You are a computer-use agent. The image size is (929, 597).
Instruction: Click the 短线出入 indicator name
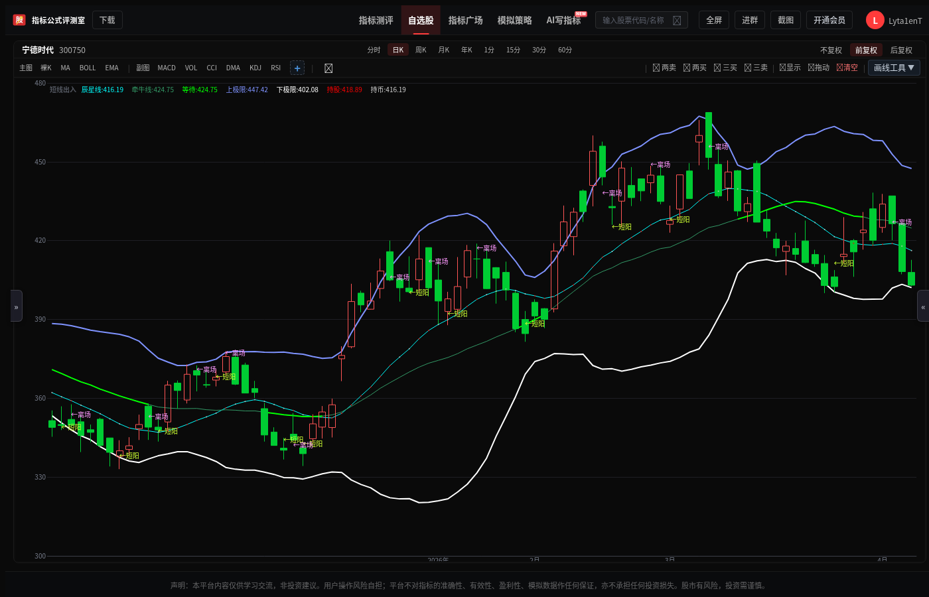pyautogui.click(x=63, y=90)
